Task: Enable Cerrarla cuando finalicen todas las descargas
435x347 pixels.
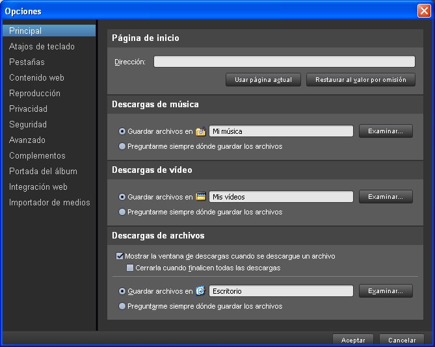Action: pos(130,268)
